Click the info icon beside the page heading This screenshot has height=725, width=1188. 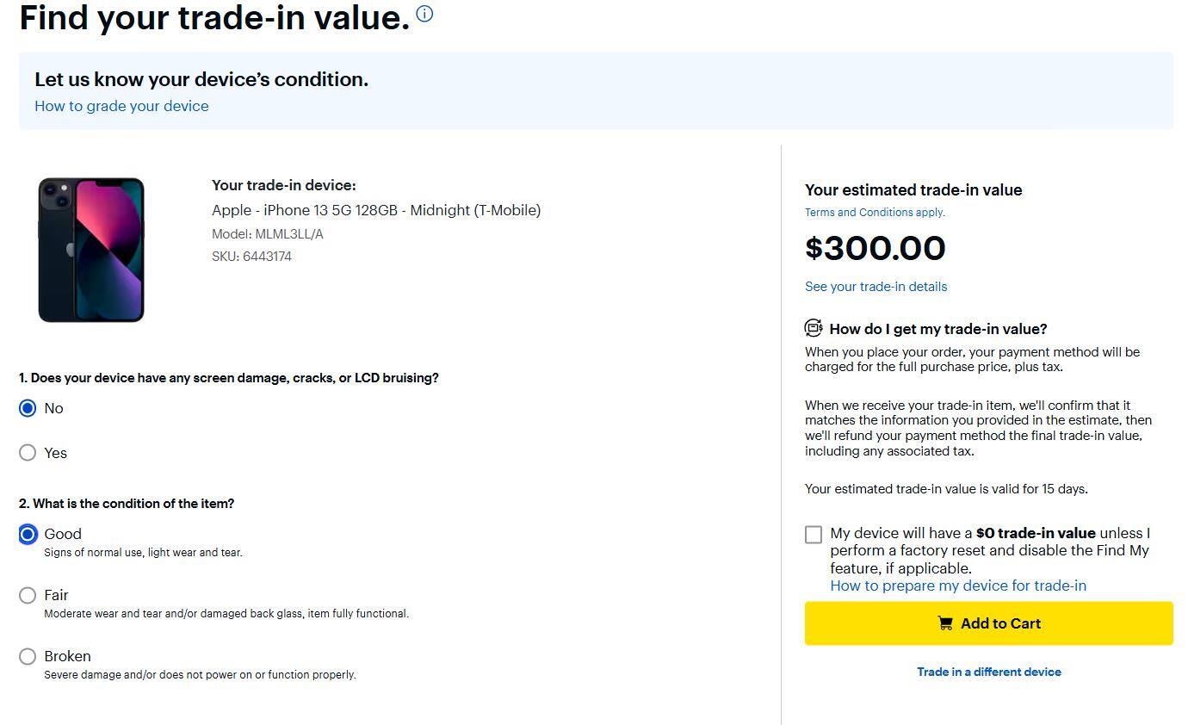click(x=424, y=14)
